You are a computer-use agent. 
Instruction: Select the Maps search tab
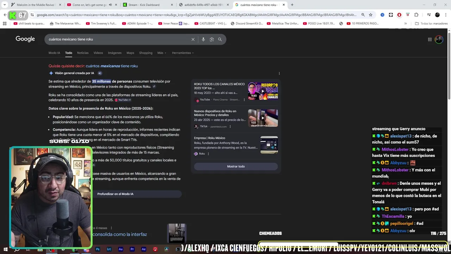click(130, 53)
